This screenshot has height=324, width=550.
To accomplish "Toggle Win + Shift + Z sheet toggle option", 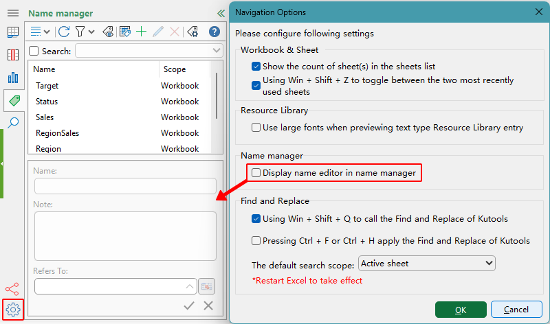I will tap(256, 86).
